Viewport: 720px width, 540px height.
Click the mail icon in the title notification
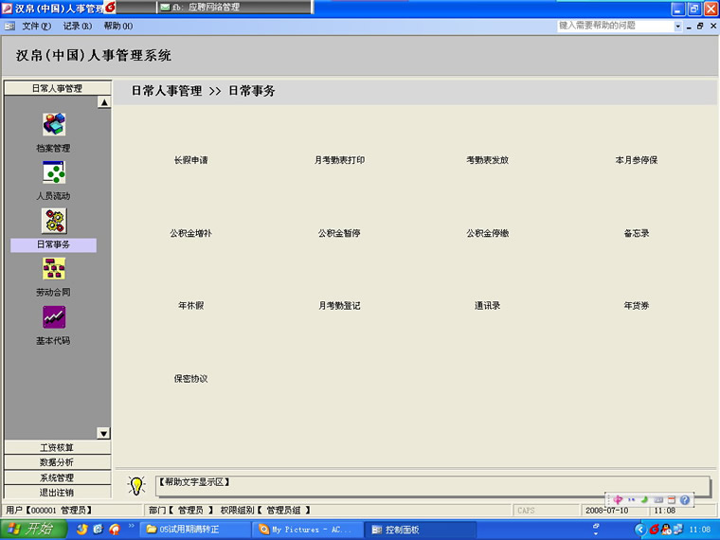click(165, 8)
